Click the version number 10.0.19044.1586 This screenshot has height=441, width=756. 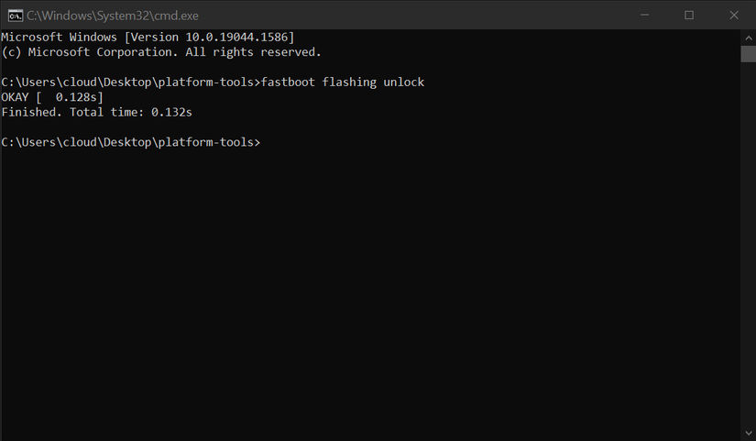pos(235,37)
